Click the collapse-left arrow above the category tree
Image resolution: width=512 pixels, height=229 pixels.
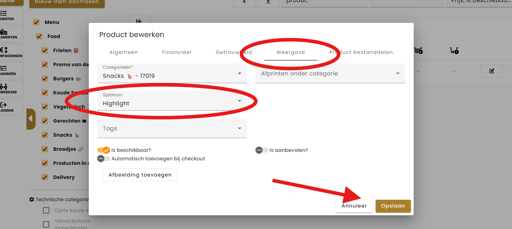coord(139,21)
